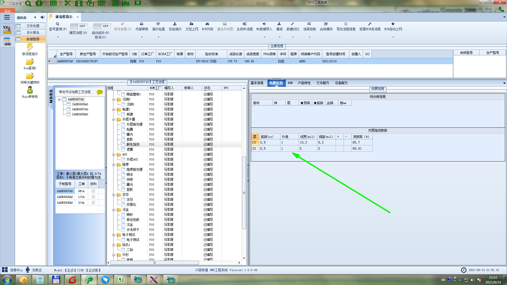Open dropdown arrow under 选择母板
507x285 pixels.
[309, 37]
